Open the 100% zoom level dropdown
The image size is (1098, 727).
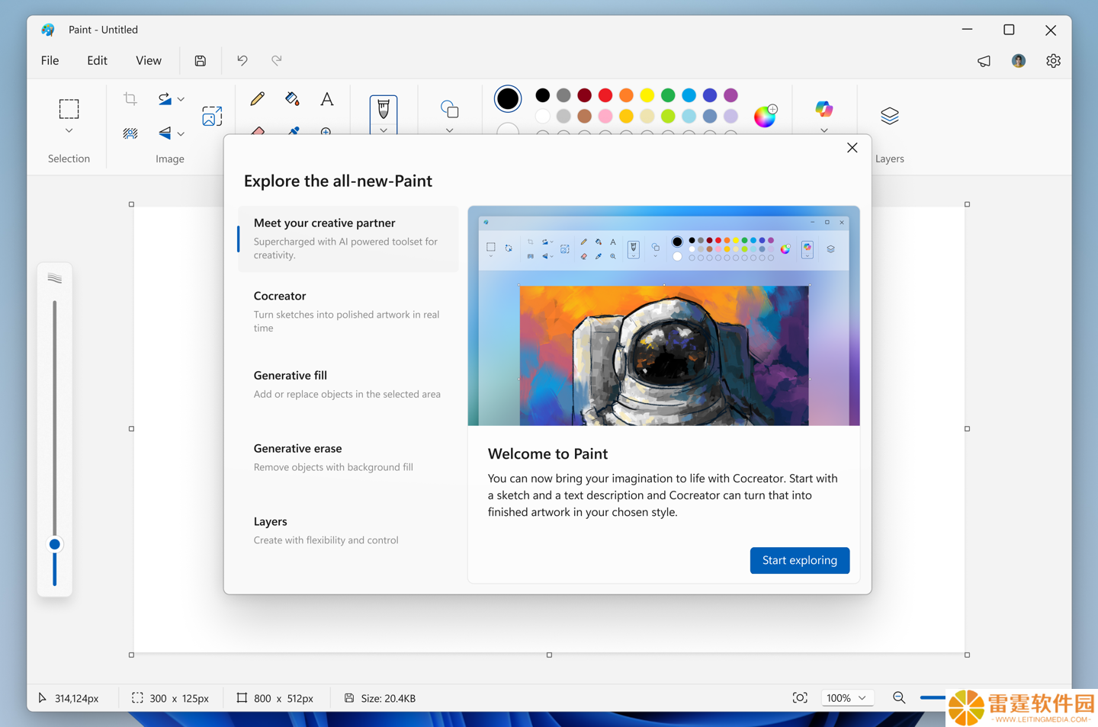click(847, 698)
